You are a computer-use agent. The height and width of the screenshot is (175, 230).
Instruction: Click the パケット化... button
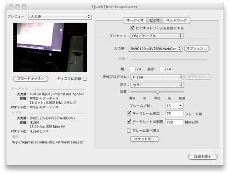144,139
